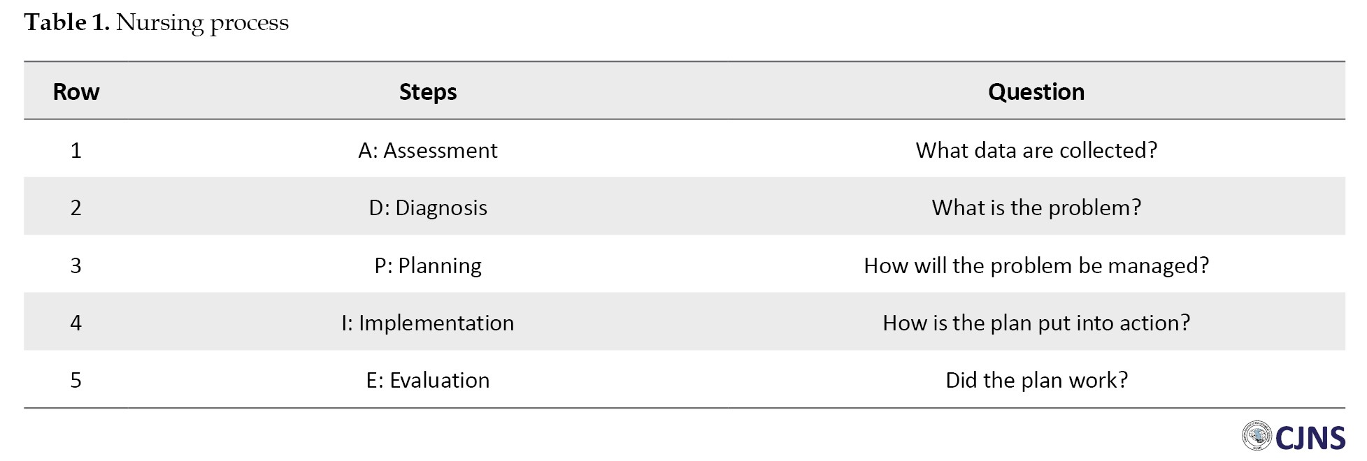This screenshot has width=1367, height=461.
Task: Click the What data are collected question
Action: click(1036, 150)
